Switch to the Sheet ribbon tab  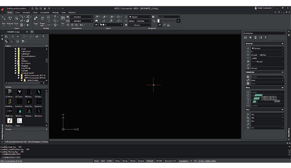tap(35, 12)
